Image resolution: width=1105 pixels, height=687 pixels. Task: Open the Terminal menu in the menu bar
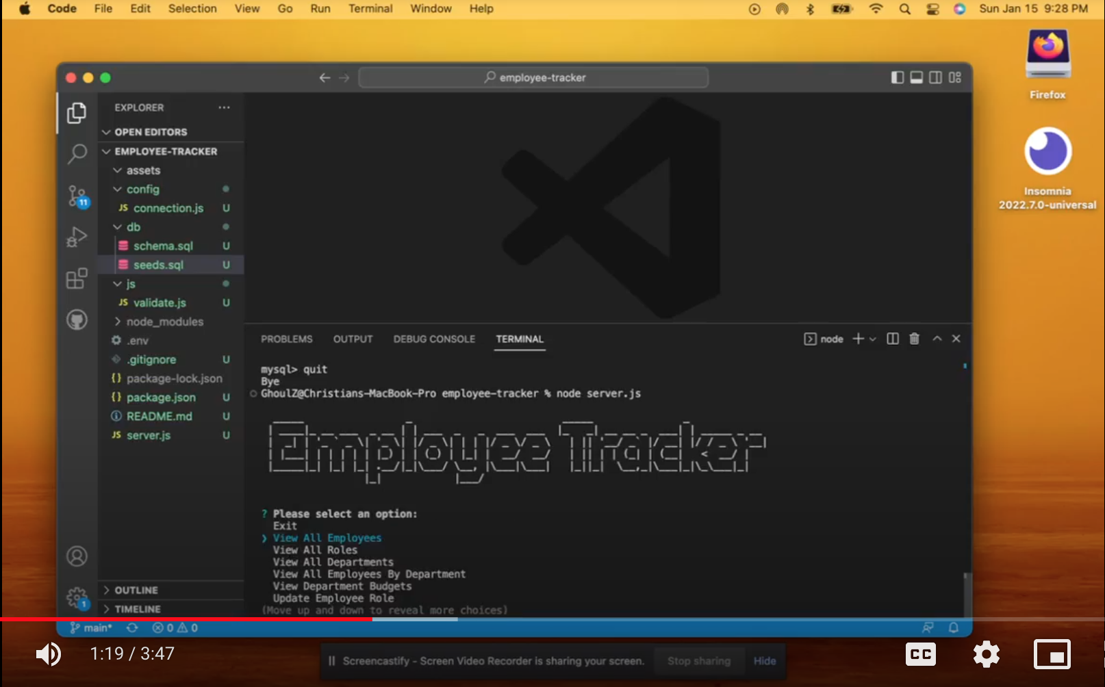click(x=370, y=8)
